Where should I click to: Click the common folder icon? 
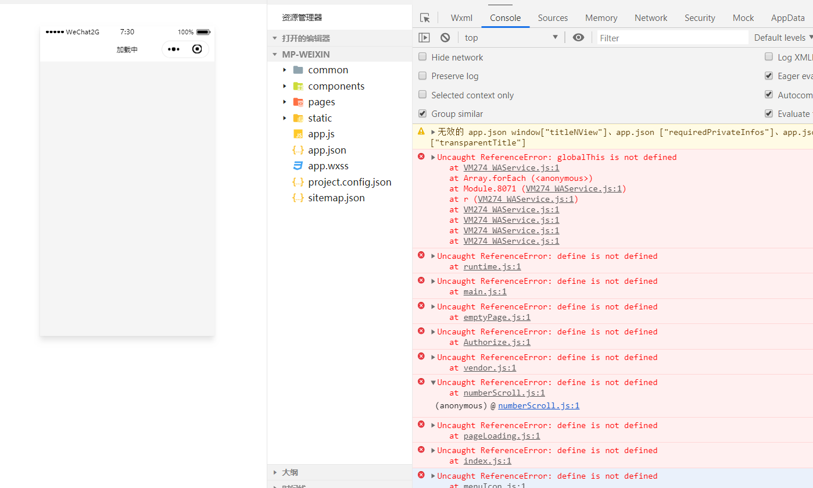point(298,70)
